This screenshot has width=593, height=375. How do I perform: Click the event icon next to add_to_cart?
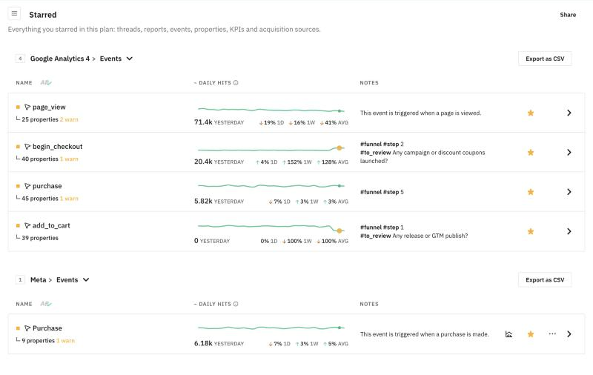point(27,226)
